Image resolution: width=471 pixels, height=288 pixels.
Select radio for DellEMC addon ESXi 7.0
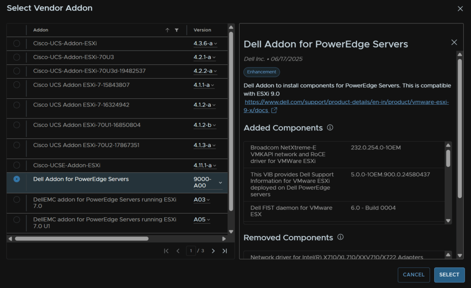click(x=17, y=199)
